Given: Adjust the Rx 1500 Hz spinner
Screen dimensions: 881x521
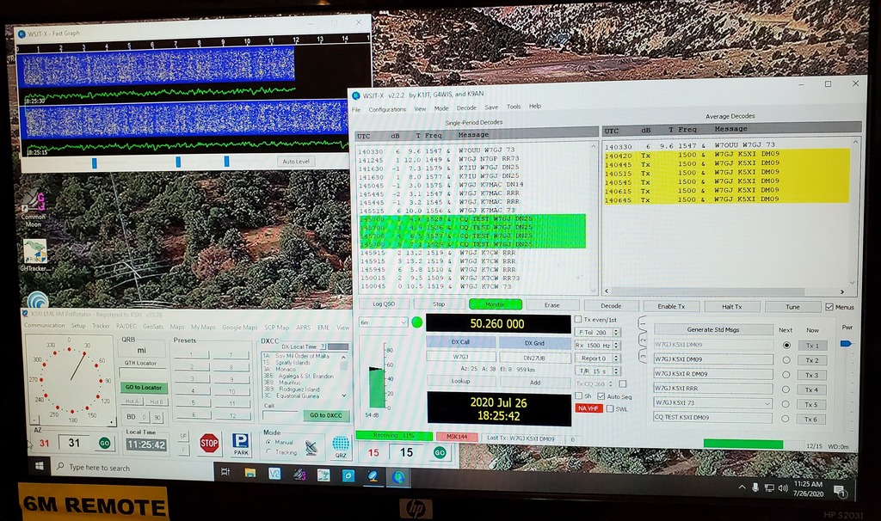Looking at the screenshot, I should (x=617, y=346).
